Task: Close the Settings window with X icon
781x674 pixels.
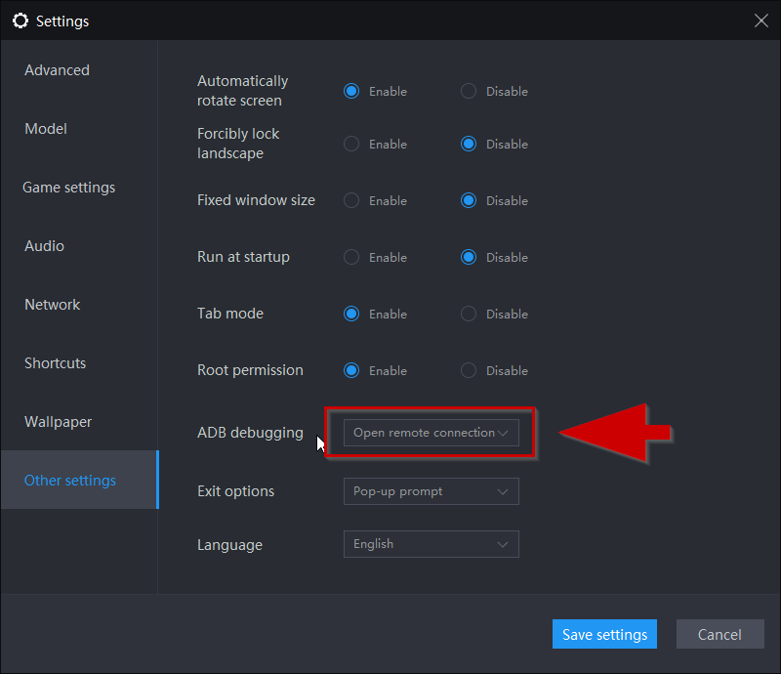Action: click(760, 21)
